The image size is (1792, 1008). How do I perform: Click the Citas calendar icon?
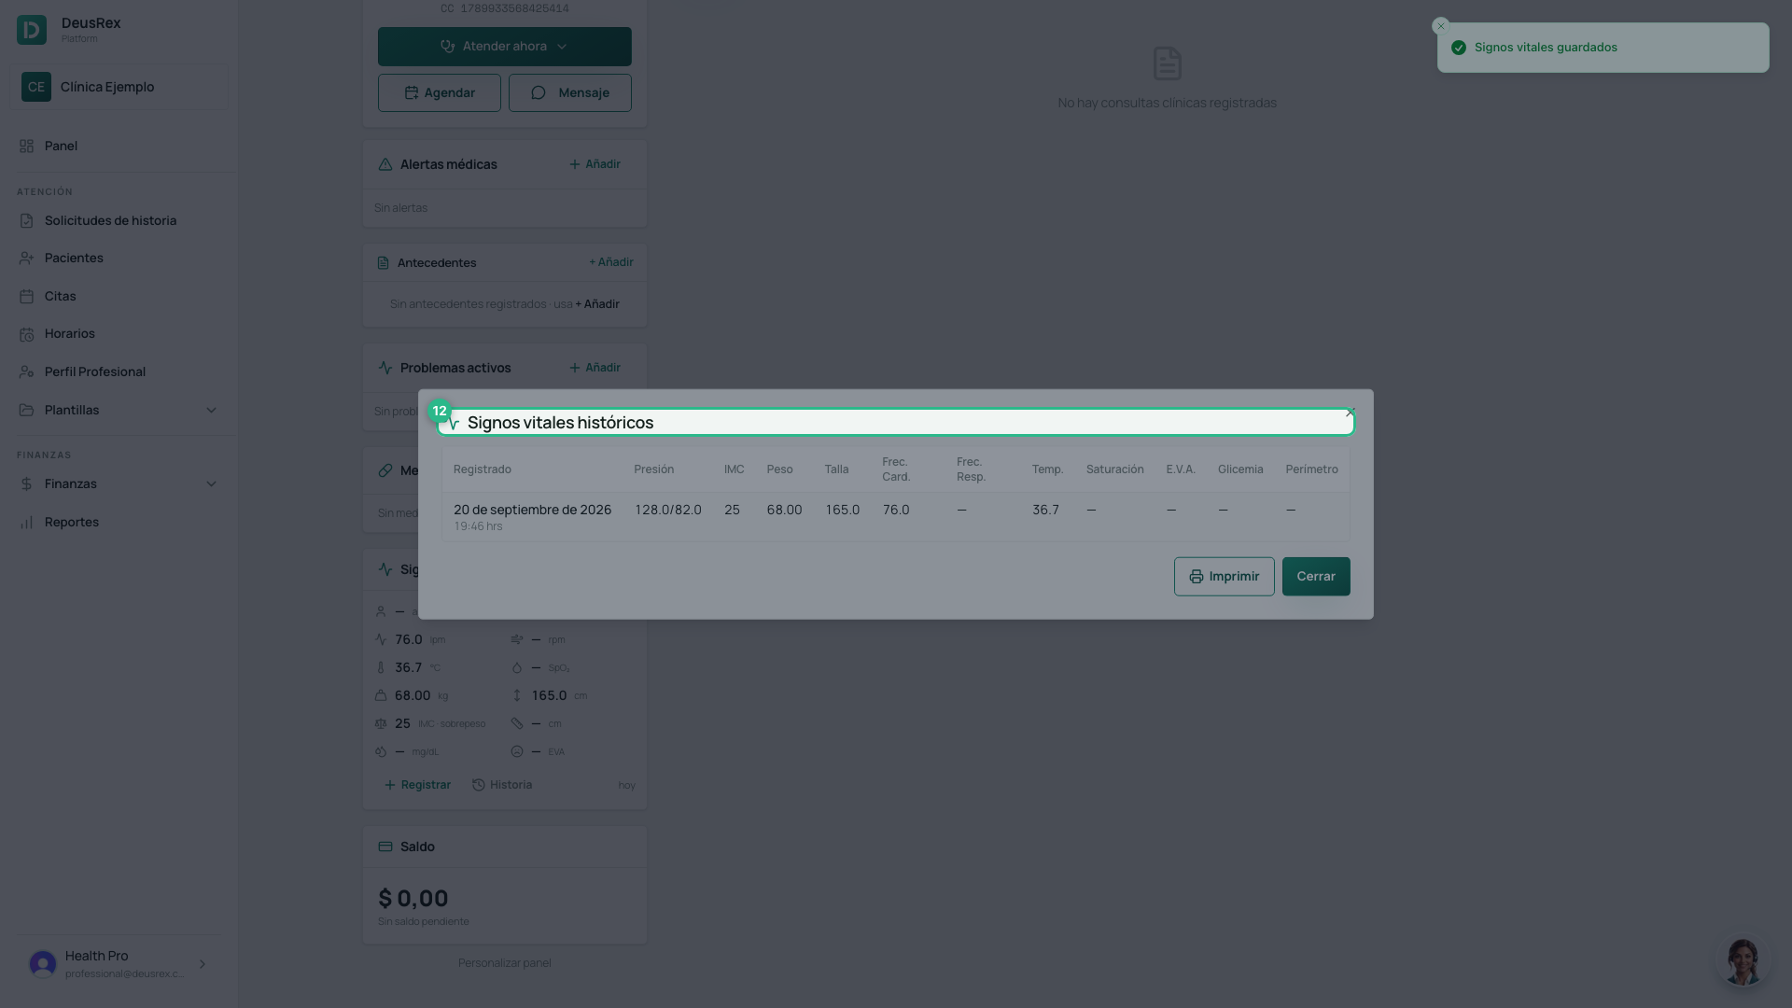tap(26, 296)
